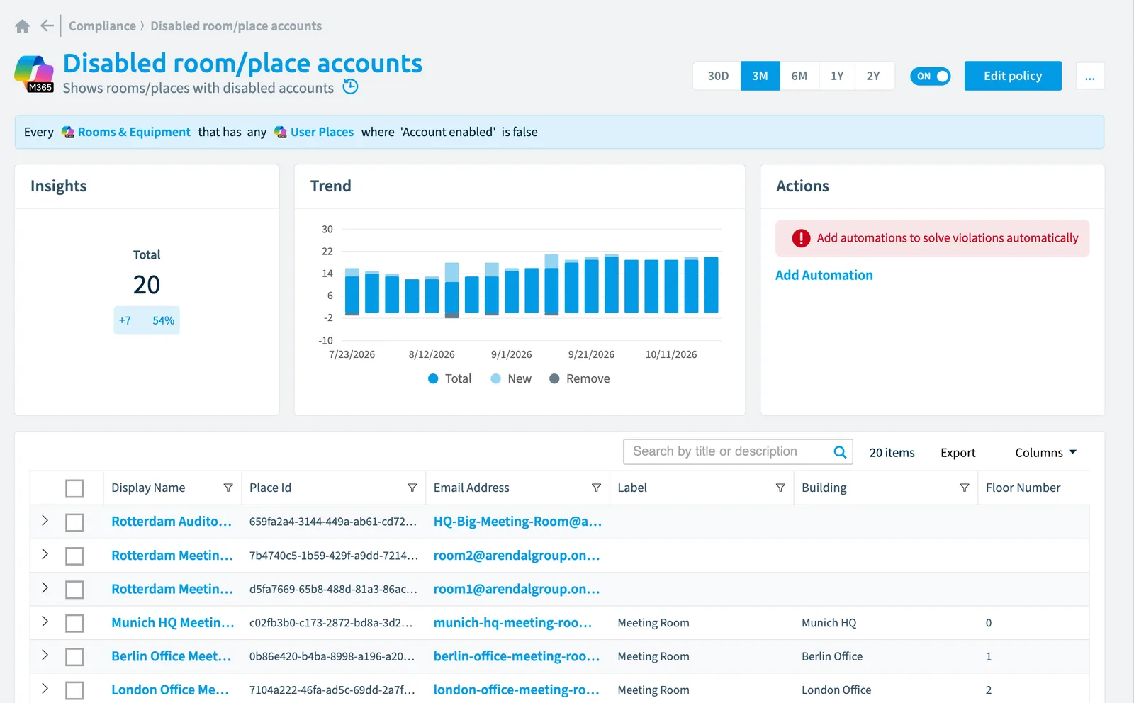This screenshot has height=703, width=1134.
Task: Click the red alert icon in Actions
Action: [801, 238]
